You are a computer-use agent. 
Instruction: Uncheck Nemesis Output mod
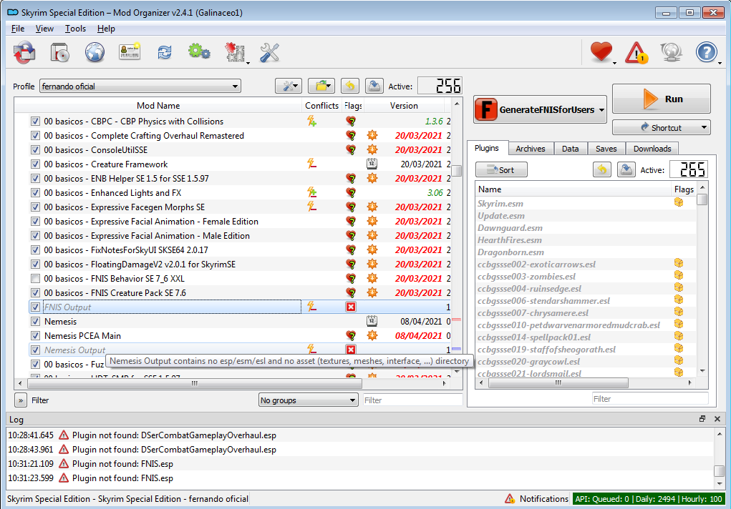pos(35,350)
